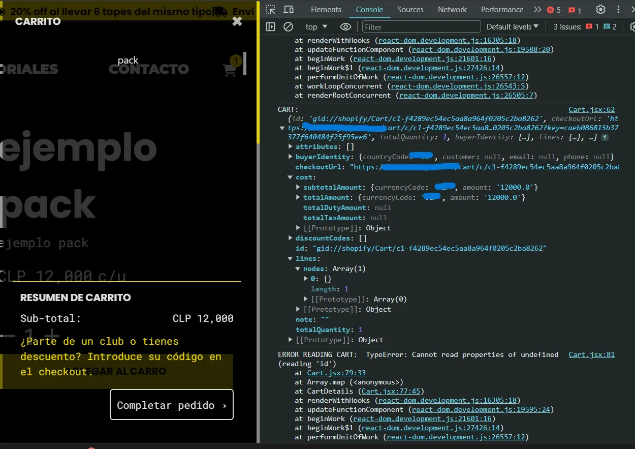Viewport: 635px width, 449px height.
Task: Click the length: 1 row
Action: 330,289
